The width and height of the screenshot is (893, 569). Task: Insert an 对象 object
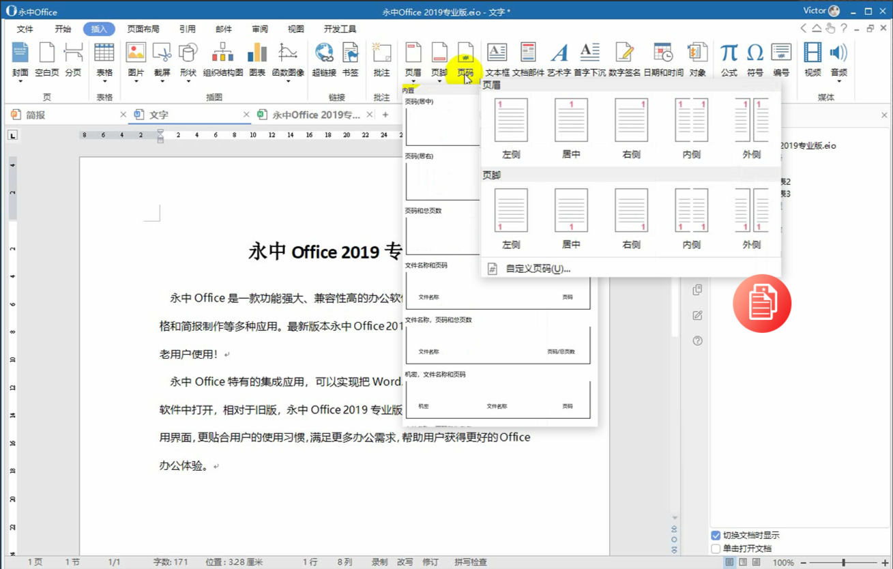(x=697, y=53)
